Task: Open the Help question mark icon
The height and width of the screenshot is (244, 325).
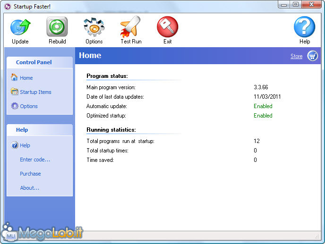Action: (x=305, y=27)
